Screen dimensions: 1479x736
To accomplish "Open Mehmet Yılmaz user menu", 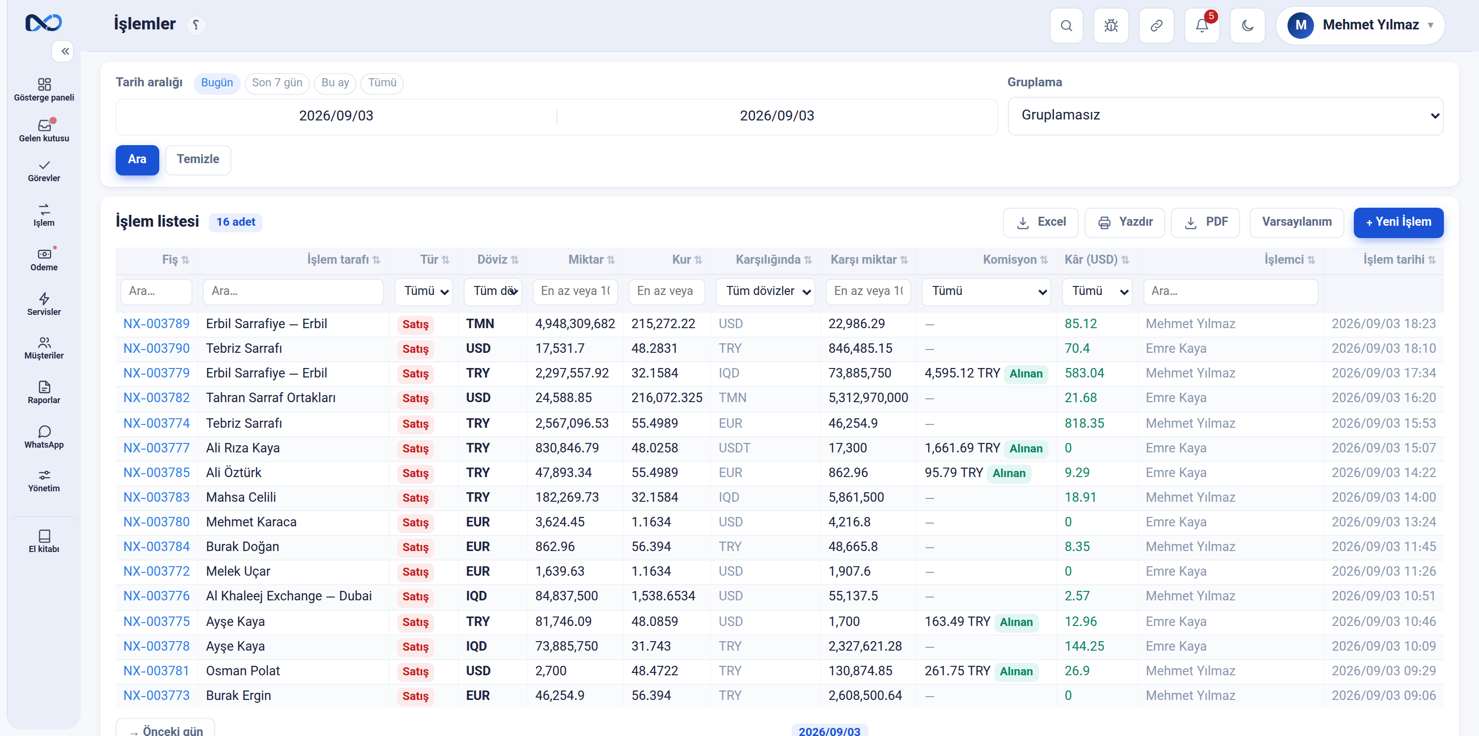I will tap(1360, 25).
